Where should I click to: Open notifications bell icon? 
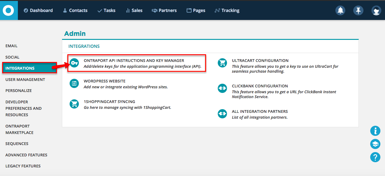click(340, 10)
